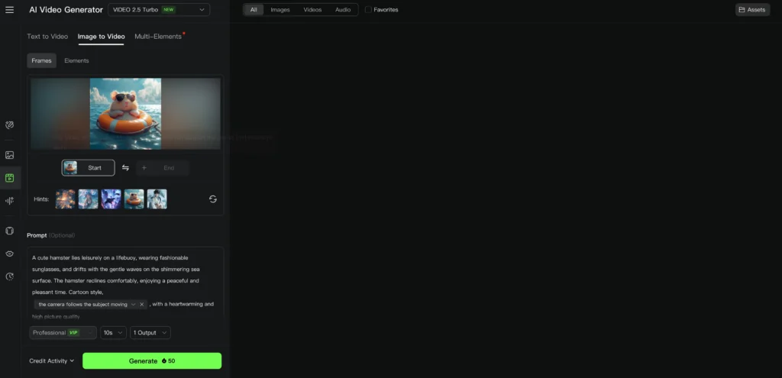Select the video generator sidebar icon

(10, 178)
